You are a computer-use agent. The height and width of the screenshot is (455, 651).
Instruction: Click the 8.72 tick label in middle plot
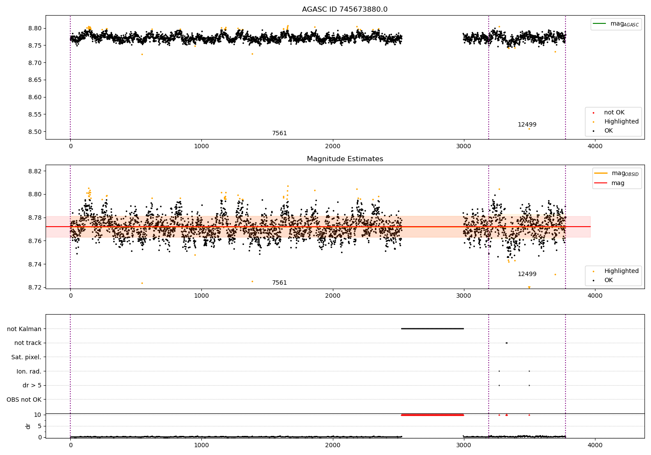[34, 288]
